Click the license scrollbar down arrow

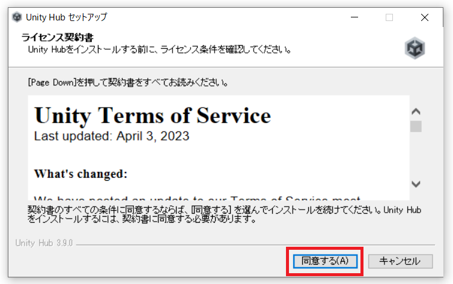pos(416,184)
